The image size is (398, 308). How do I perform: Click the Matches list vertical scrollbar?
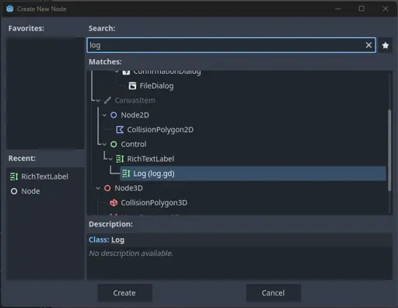[389, 150]
